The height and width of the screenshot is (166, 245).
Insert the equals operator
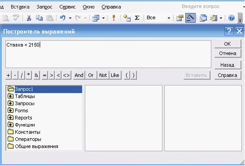(45, 75)
